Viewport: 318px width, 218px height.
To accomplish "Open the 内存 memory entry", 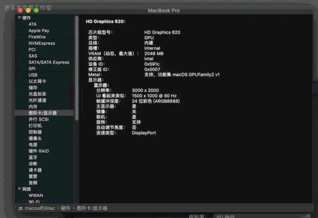I will (33, 107).
